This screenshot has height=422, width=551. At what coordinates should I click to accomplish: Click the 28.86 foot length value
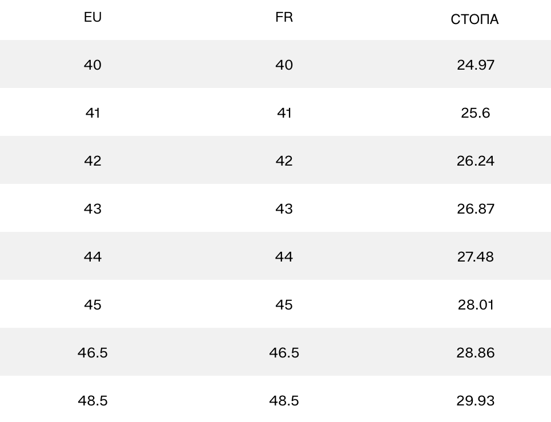475,353
